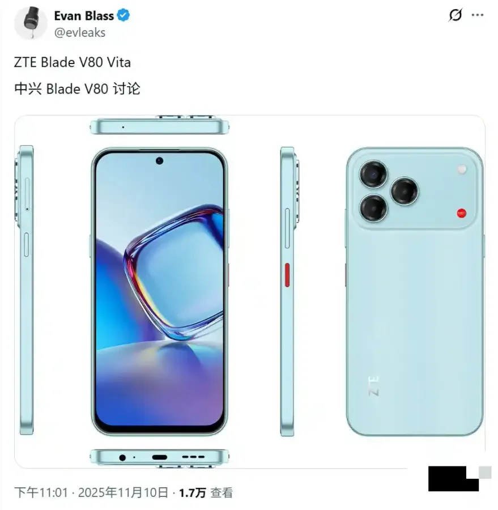Open the post timestamp 下午11:01
Screen dimensions: 498x510
(41, 492)
